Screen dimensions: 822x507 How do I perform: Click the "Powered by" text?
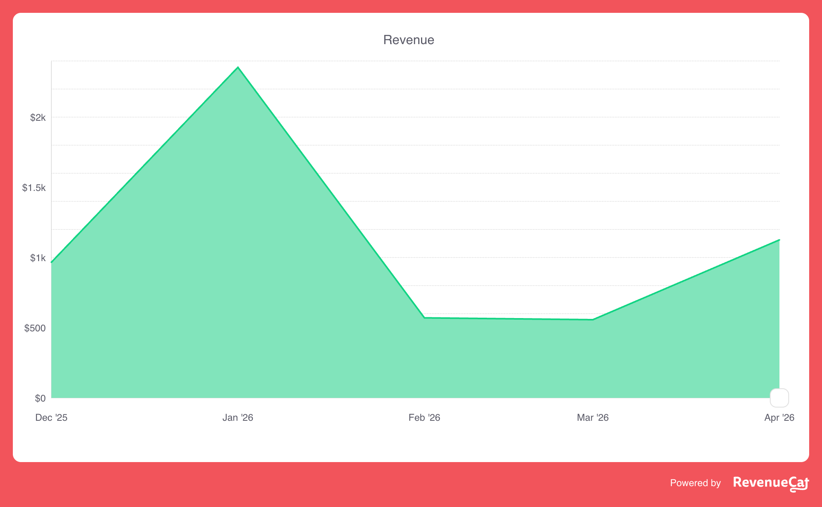(x=695, y=483)
